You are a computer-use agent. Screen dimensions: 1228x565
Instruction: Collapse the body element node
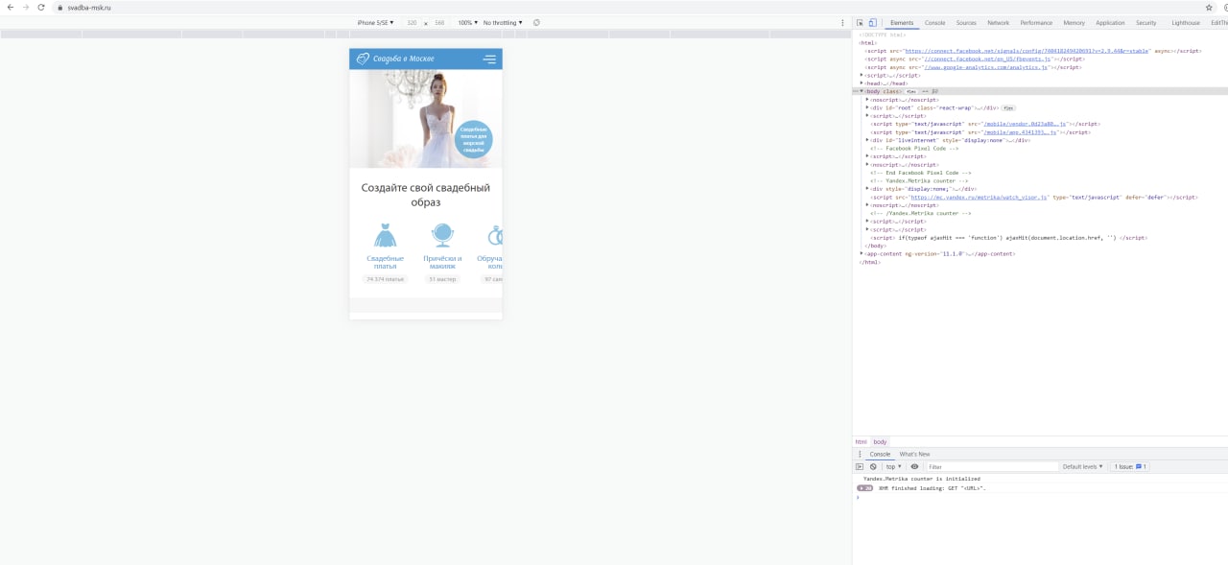click(x=862, y=91)
